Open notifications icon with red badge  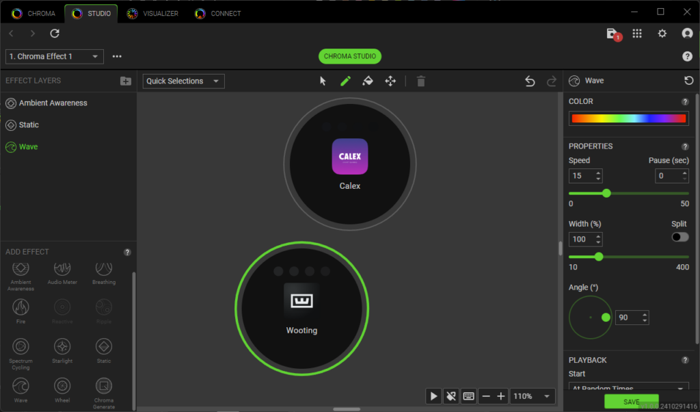[614, 34]
